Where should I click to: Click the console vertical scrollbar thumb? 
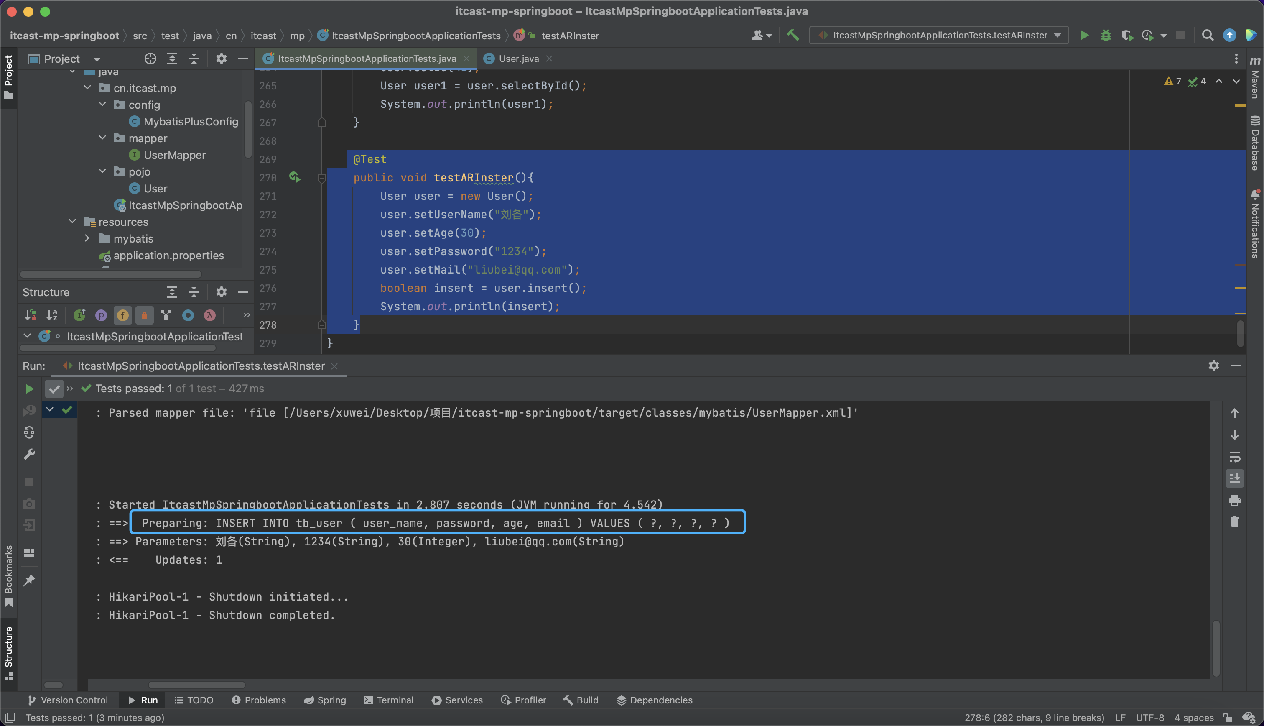[x=1216, y=648]
